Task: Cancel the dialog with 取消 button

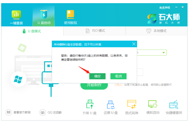Action: coord(118,76)
